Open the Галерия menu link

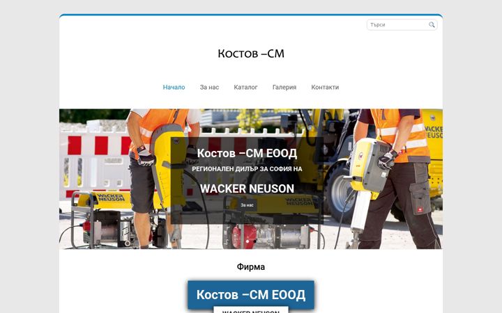tap(284, 87)
